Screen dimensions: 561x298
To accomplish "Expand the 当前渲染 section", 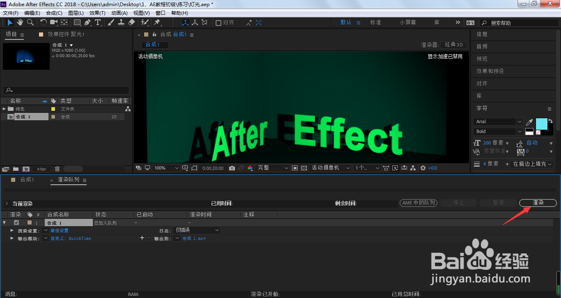I will pyautogui.click(x=7, y=203).
